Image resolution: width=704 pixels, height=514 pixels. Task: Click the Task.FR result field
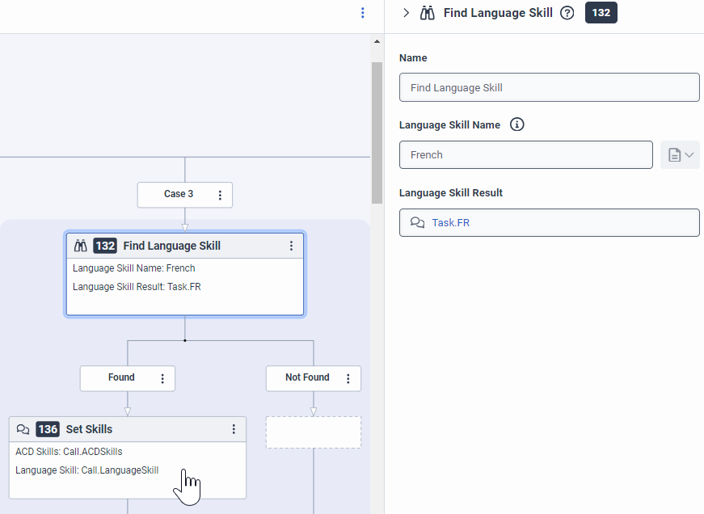[549, 223]
